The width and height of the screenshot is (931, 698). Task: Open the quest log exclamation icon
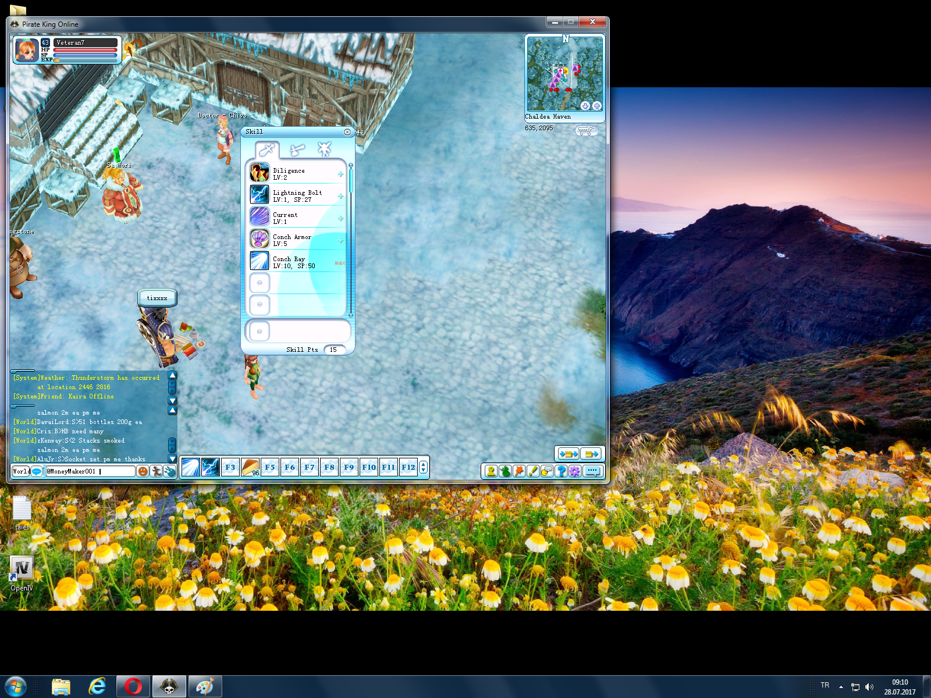coord(533,471)
